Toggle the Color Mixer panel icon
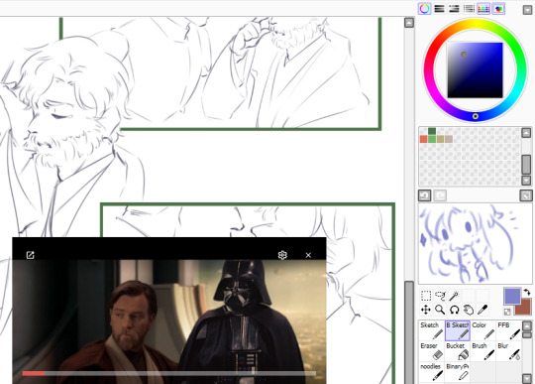 tap(469, 9)
